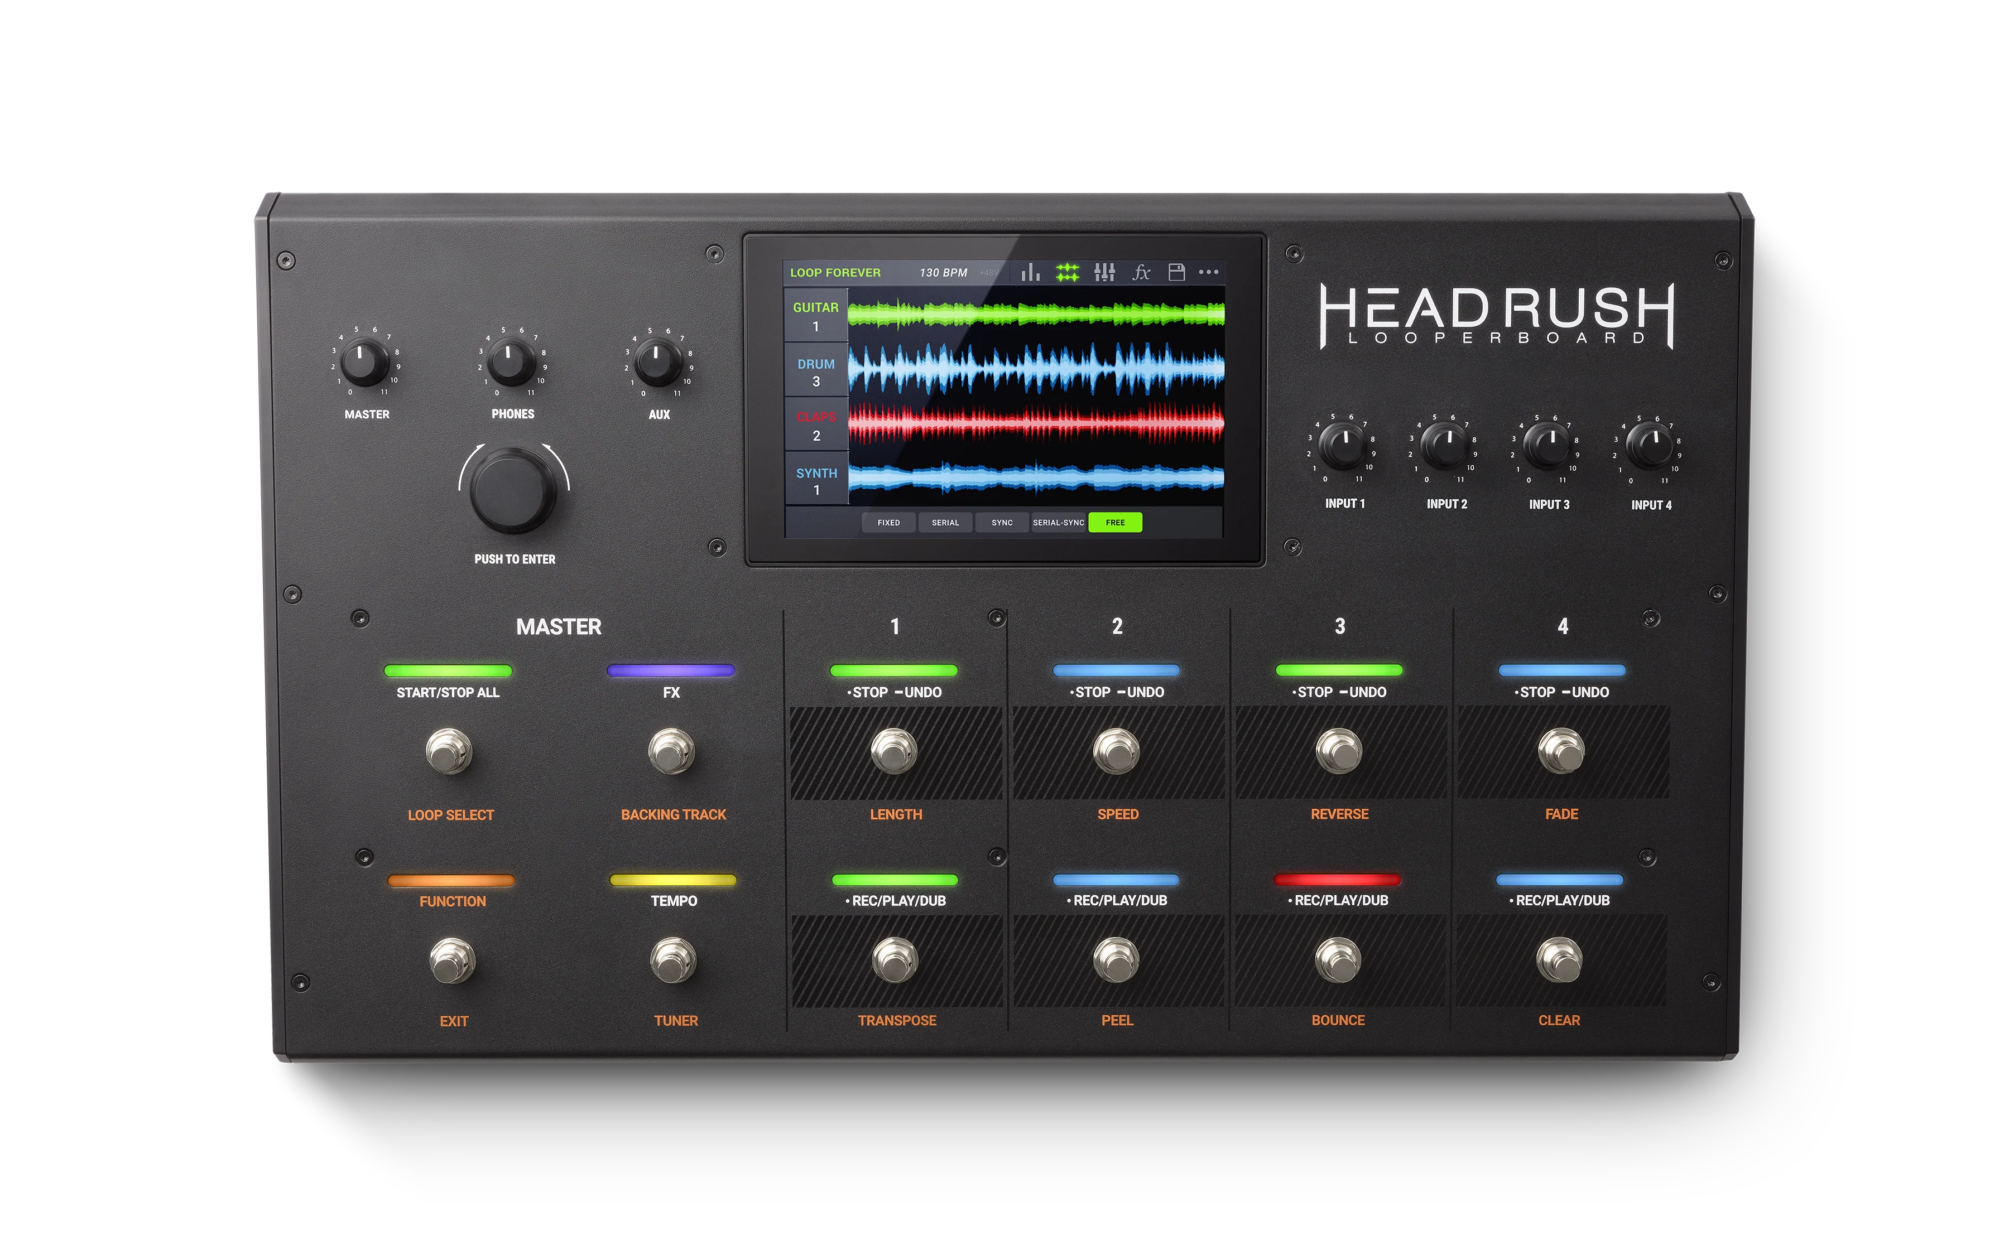Choose FIXED track mode
This screenshot has height=1255, width=2009.
click(888, 523)
